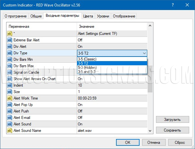This screenshot has width=195, height=149.
Task: Collapse the Div Type dropdown arrow
Action: pyautogui.click(x=144, y=53)
